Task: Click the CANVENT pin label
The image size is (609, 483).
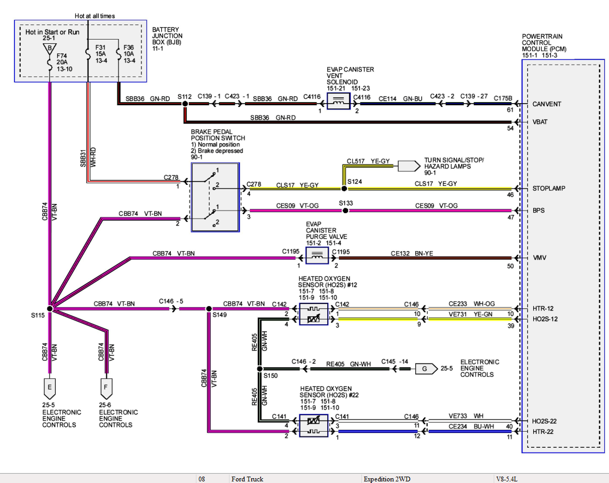Action: 547,104
